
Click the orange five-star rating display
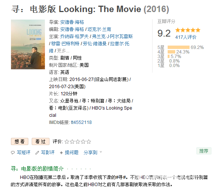tap(188, 30)
